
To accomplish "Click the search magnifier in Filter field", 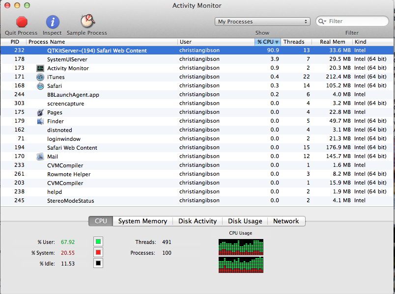I will [x=322, y=22].
